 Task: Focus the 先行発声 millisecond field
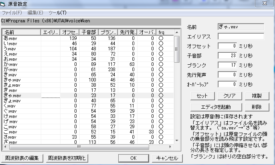coord(227,75)
